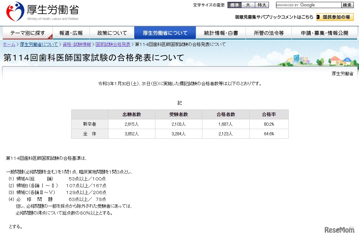Open the 国家試験合格発表 breadcrumb link
359x237 pixels.
click(x=113, y=44)
